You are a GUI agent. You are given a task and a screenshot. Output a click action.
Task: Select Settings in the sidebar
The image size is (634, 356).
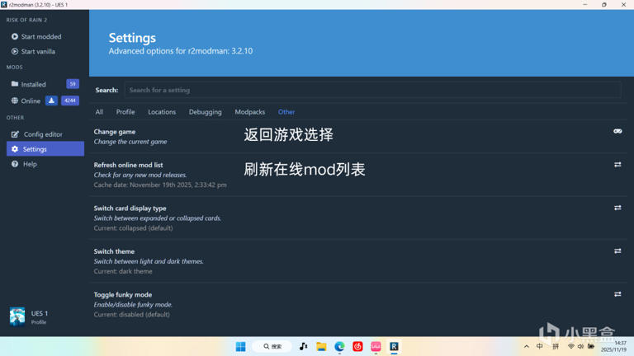(45, 149)
